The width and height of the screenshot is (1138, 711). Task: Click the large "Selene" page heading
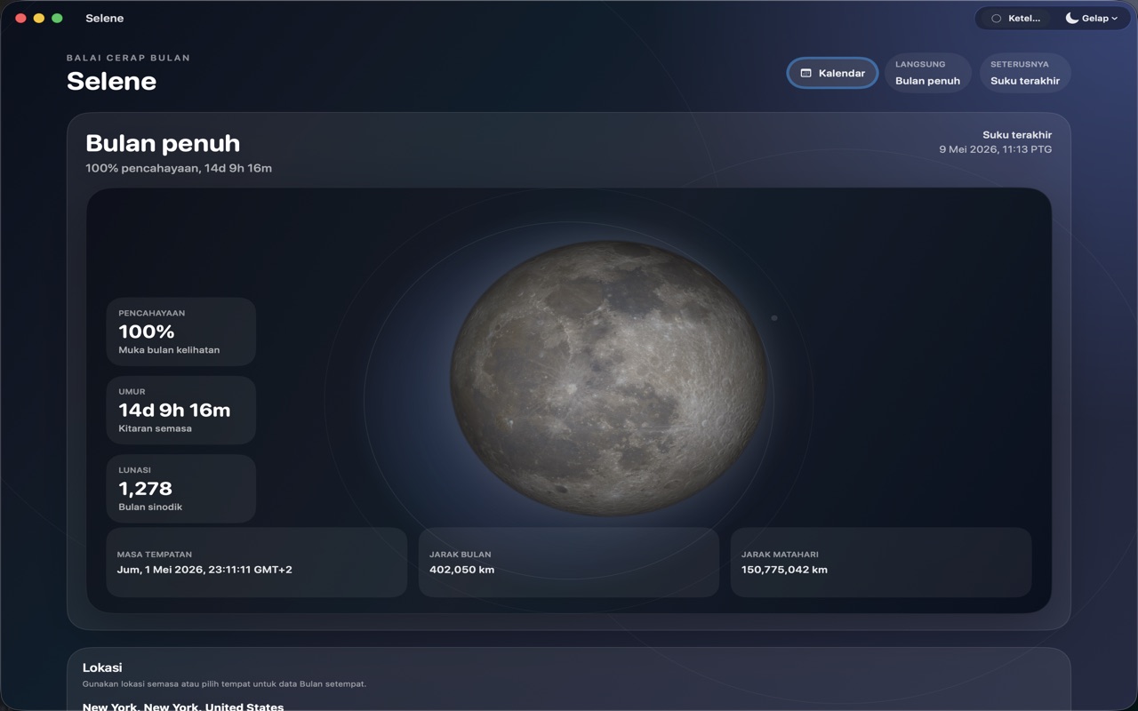coord(111,81)
